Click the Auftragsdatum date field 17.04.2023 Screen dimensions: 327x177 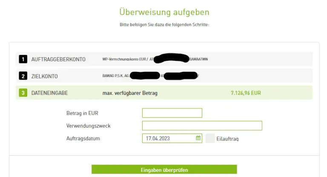172,138
